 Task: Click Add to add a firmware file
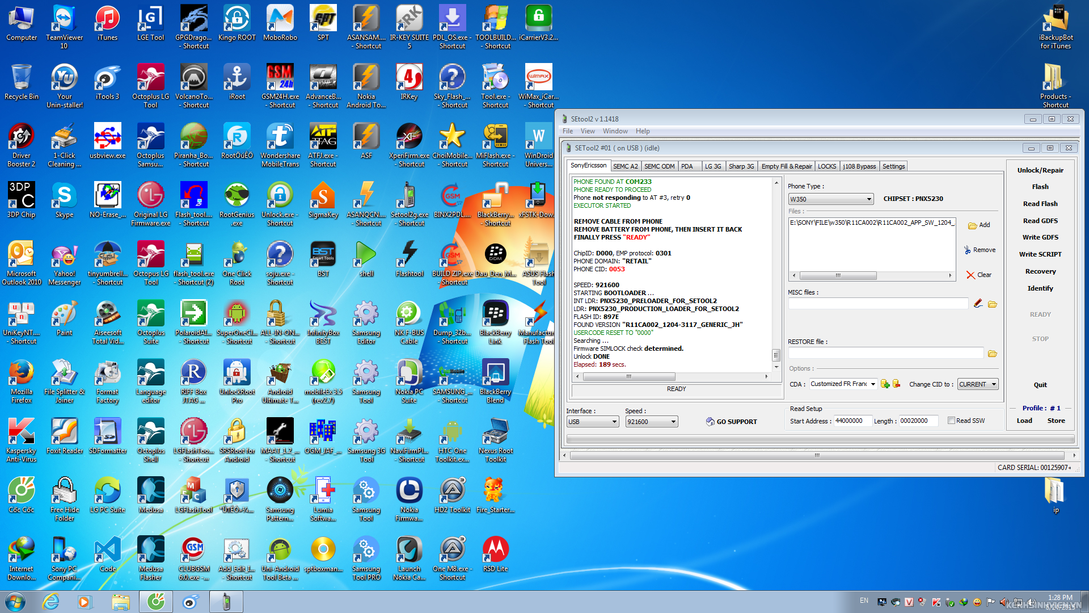979,225
